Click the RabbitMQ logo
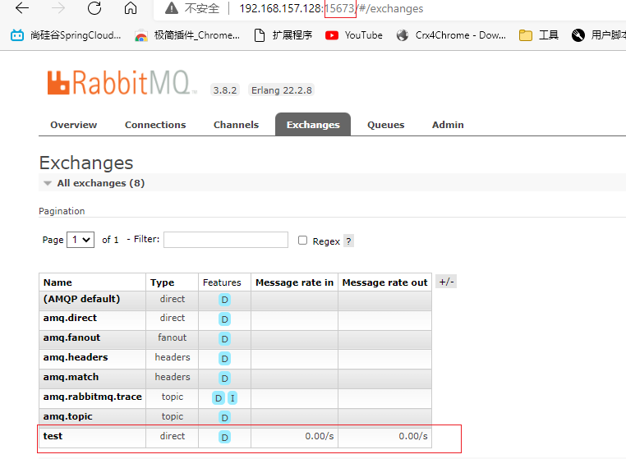The width and height of the screenshot is (626, 459). pos(122,83)
